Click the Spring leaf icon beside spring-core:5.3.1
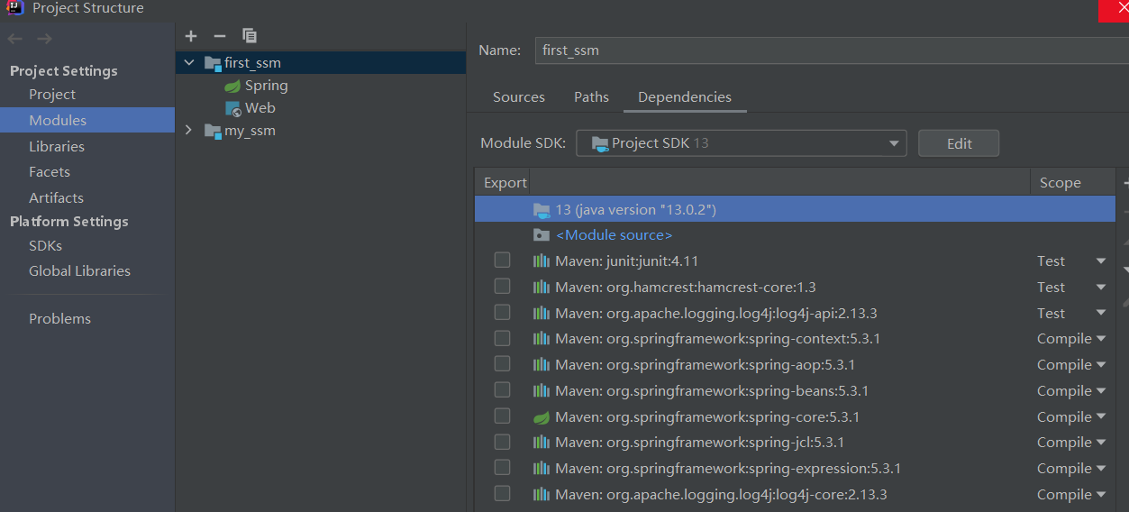1129x512 pixels. (542, 417)
